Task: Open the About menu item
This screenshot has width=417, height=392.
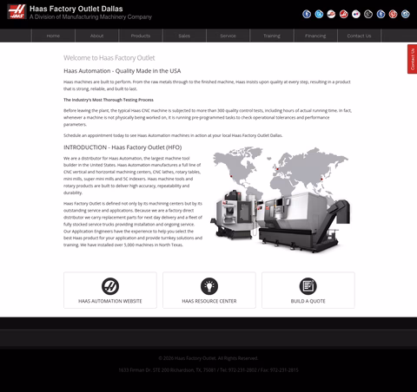Action: 96,36
